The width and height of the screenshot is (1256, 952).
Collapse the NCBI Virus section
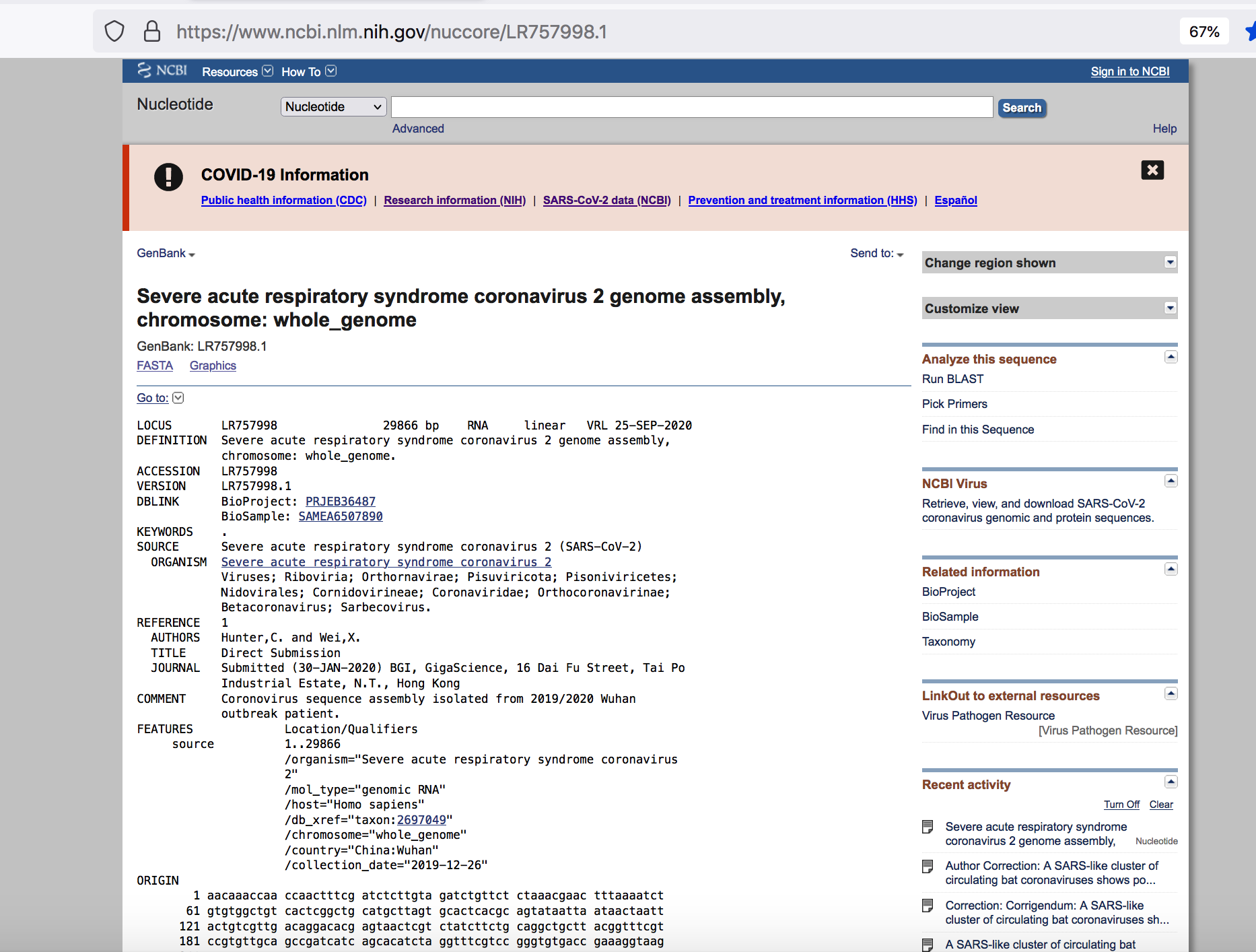point(1171,481)
